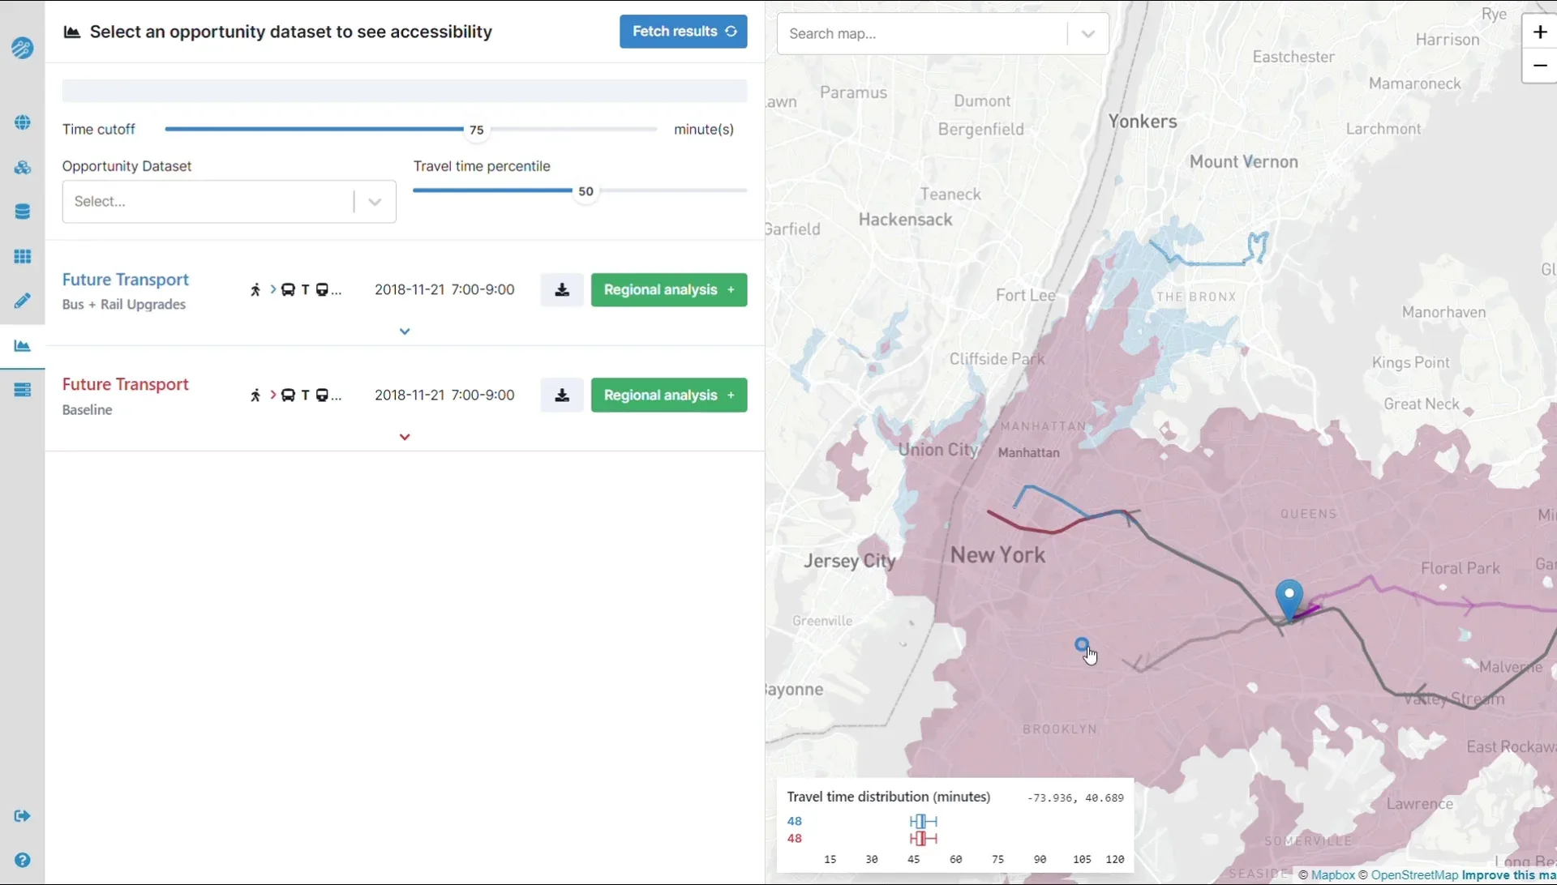This screenshot has height=885, width=1557.
Task: Click the log out icon in sidebar
Action: click(x=22, y=816)
